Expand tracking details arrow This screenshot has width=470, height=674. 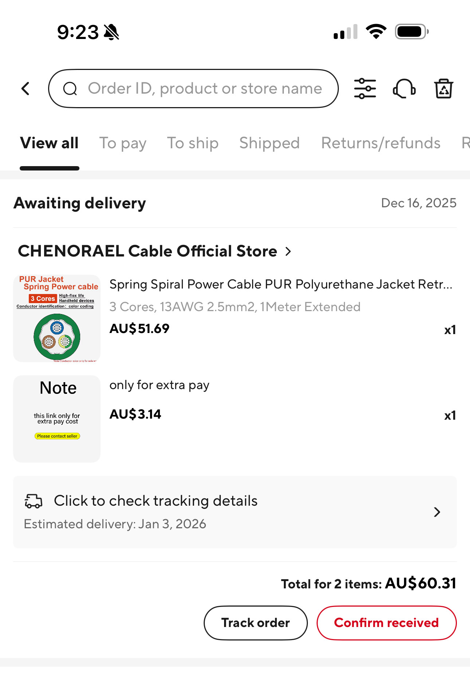coord(437,512)
